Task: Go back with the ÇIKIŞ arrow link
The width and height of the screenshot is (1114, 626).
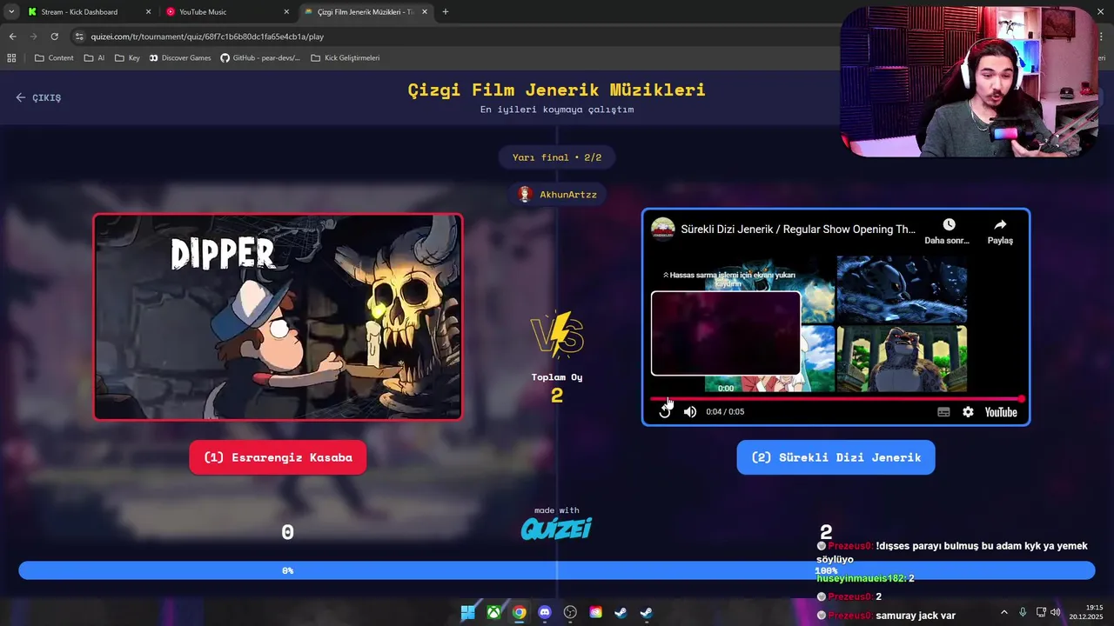Action: pos(38,97)
